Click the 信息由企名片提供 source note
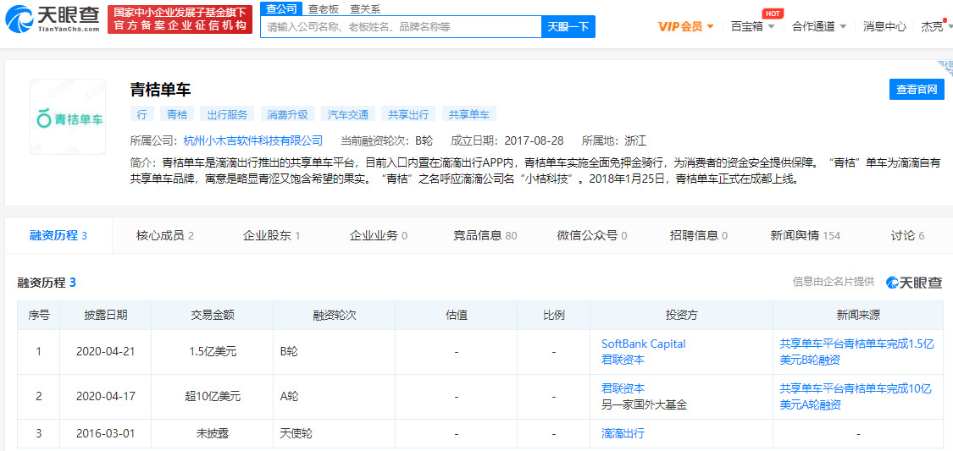This screenshot has height=451, width=953. click(x=834, y=282)
